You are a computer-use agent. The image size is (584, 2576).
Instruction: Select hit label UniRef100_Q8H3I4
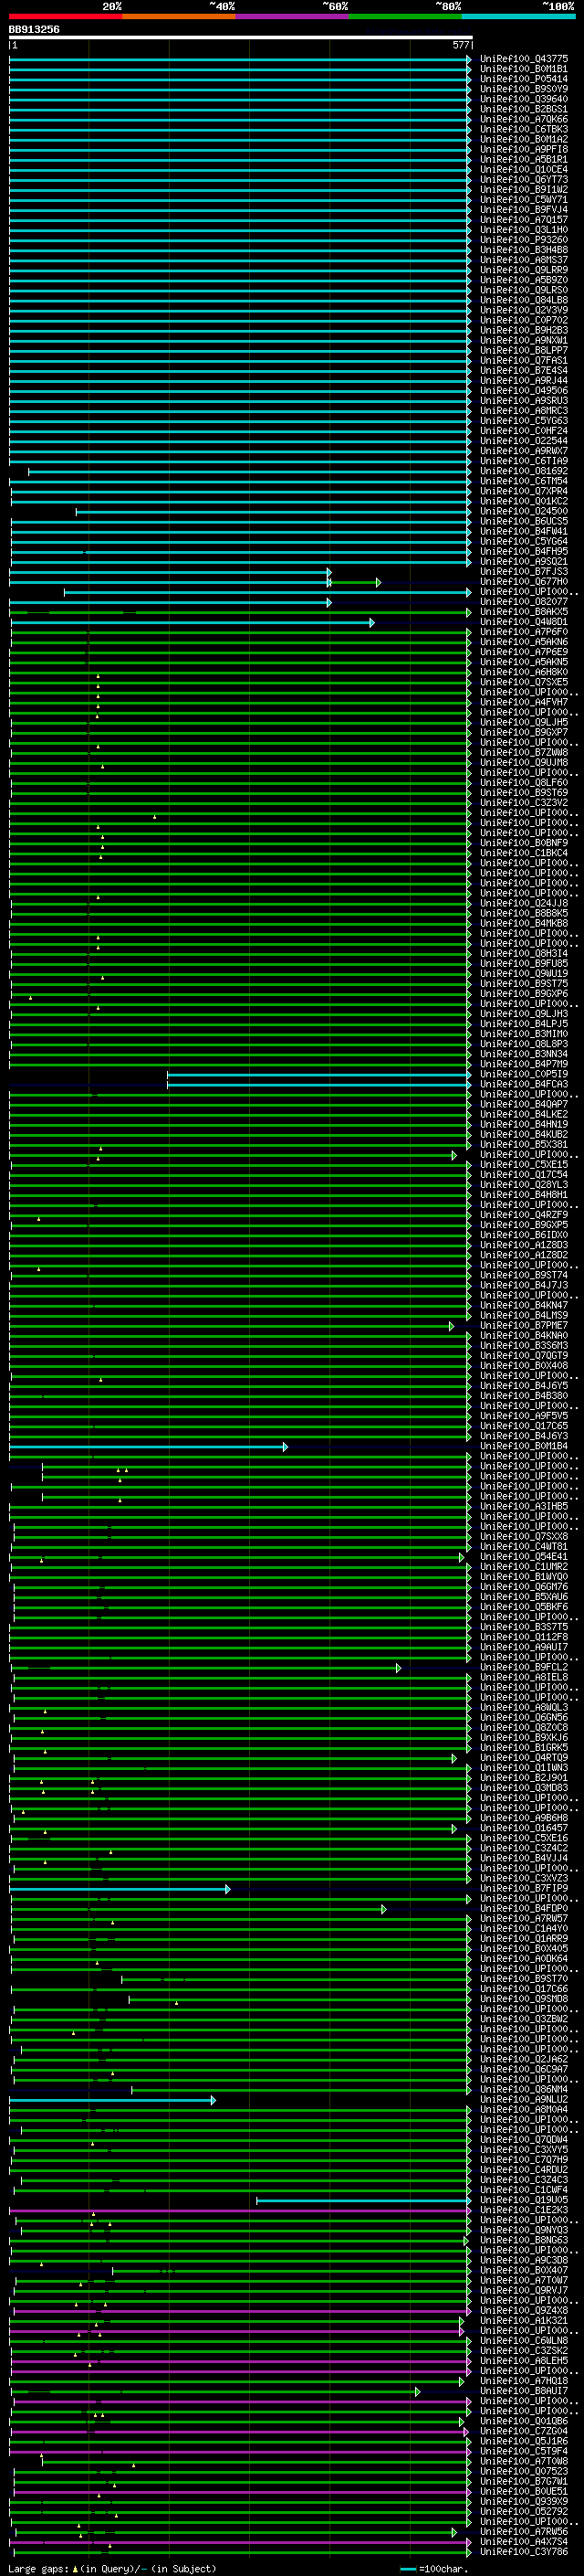(x=524, y=954)
